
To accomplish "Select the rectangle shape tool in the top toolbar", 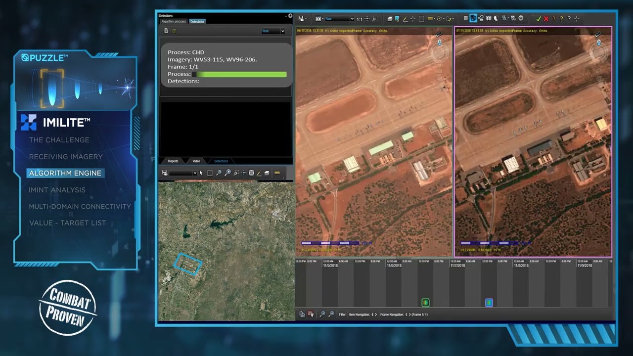I will click(x=421, y=19).
